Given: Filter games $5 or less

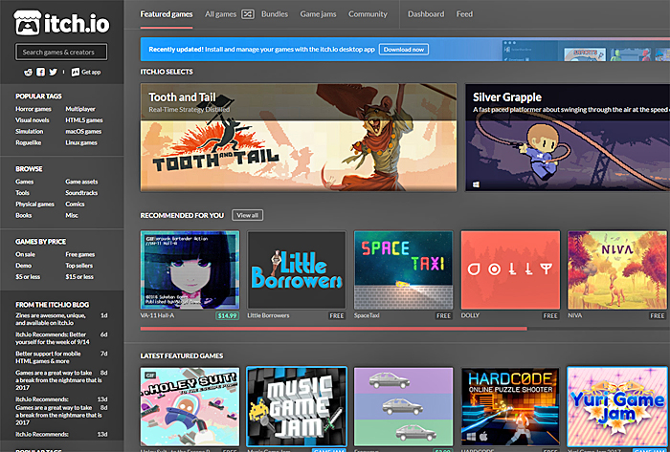Looking at the screenshot, I should coord(28,277).
